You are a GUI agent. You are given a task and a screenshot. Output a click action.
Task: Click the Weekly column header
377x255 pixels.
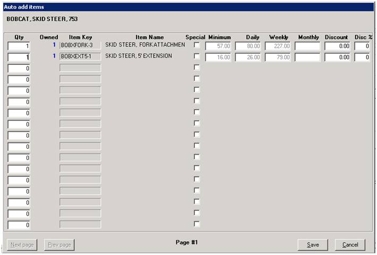pyautogui.click(x=279, y=37)
